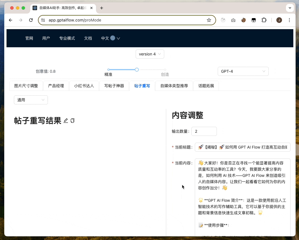Screen dimensions: 299x240
Task: Click the 精准 slider mark
Action: (108, 74)
